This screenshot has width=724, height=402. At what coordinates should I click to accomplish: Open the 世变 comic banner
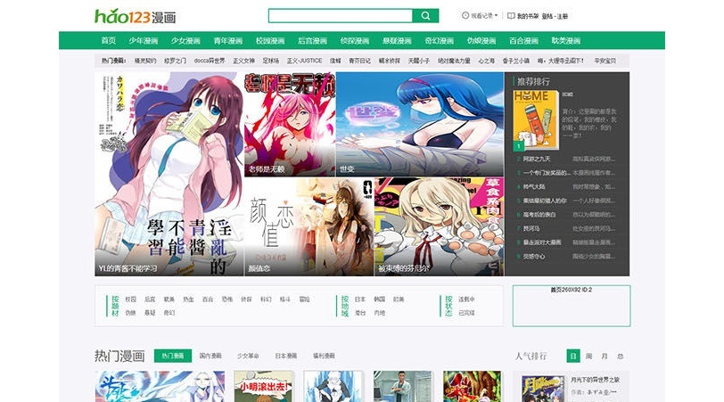point(420,124)
